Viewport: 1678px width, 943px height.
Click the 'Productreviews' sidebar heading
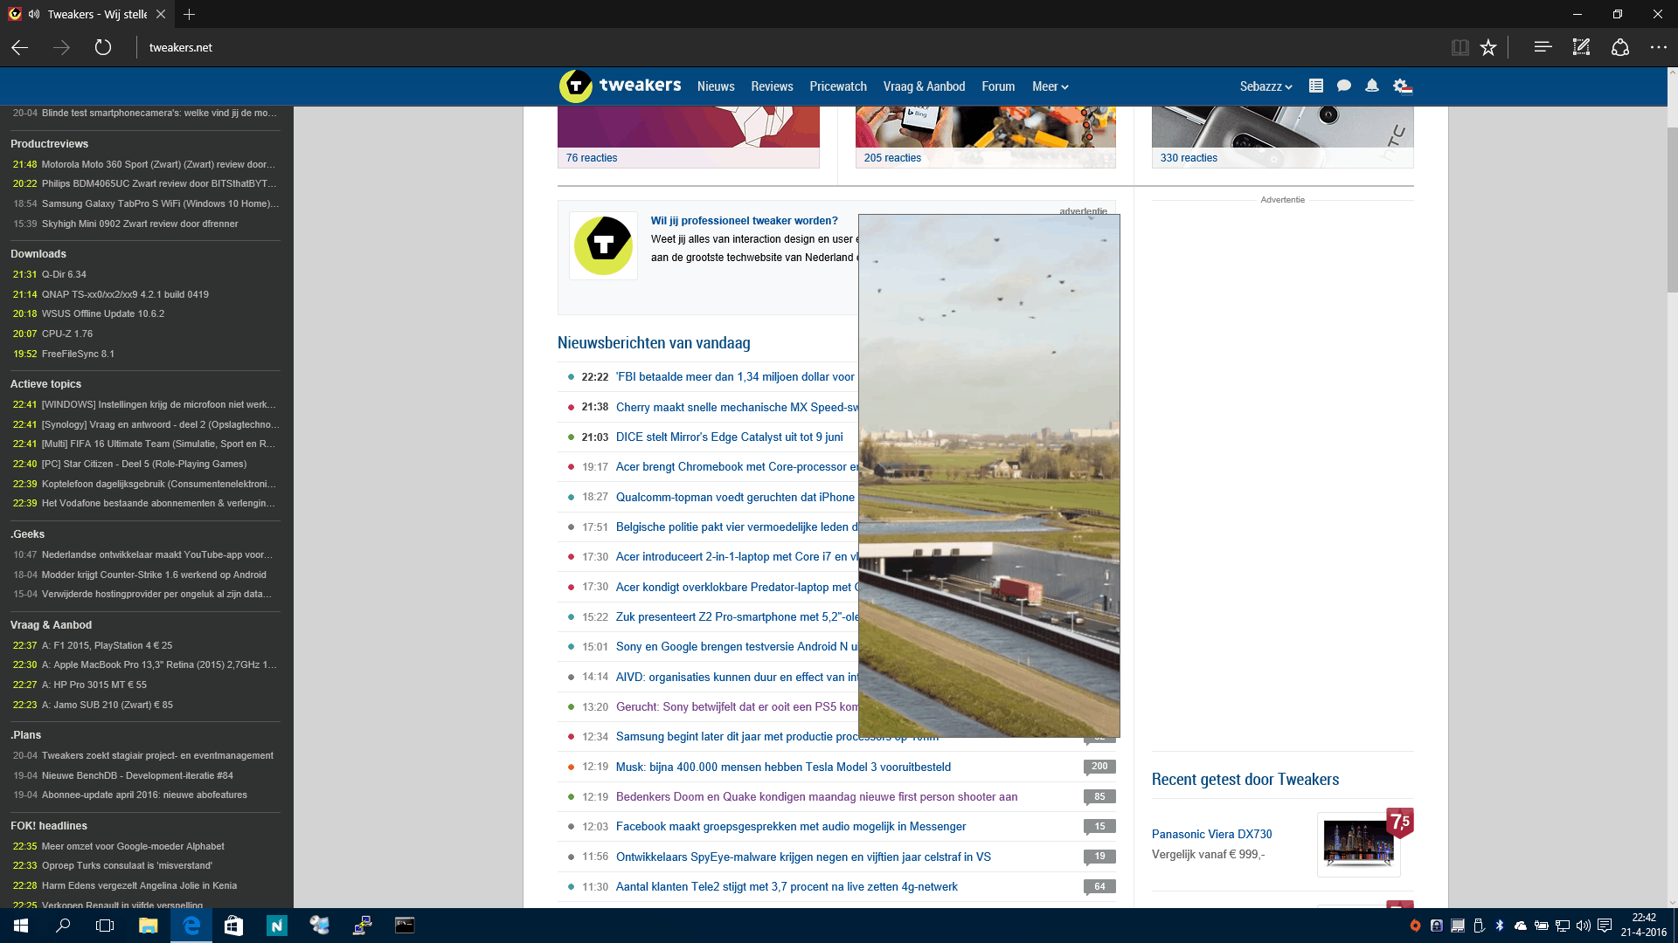49,144
